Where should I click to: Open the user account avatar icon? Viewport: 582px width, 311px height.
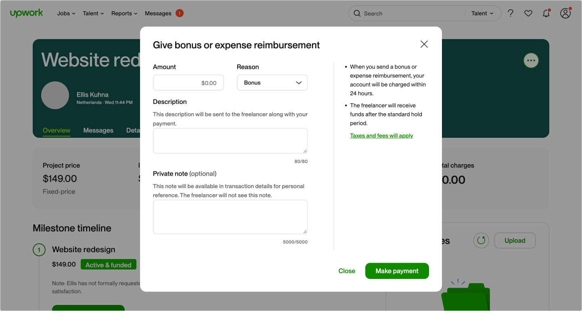click(565, 13)
